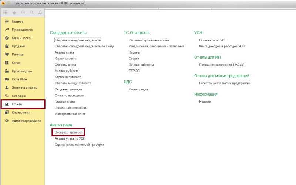Click the Производство factory icon

[7, 71]
